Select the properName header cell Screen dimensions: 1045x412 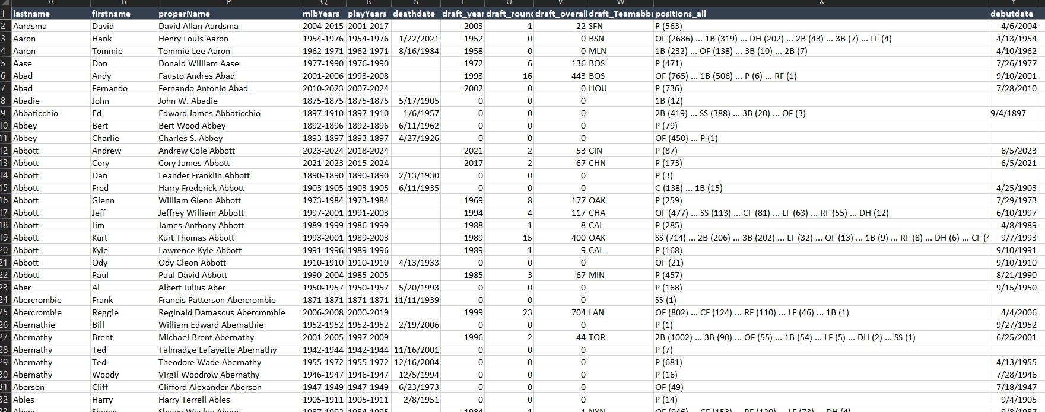tap(228, 14)
